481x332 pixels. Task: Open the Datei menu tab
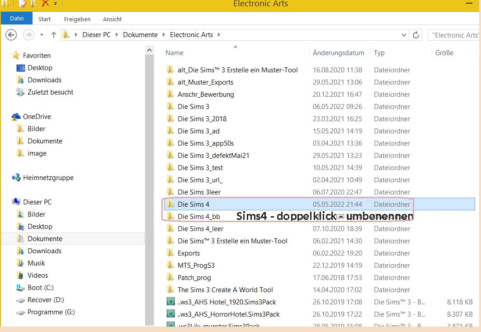point(16,19)
